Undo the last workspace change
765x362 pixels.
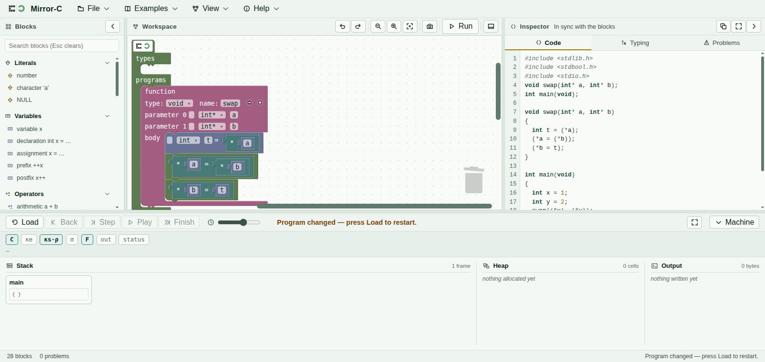[342, 26]
